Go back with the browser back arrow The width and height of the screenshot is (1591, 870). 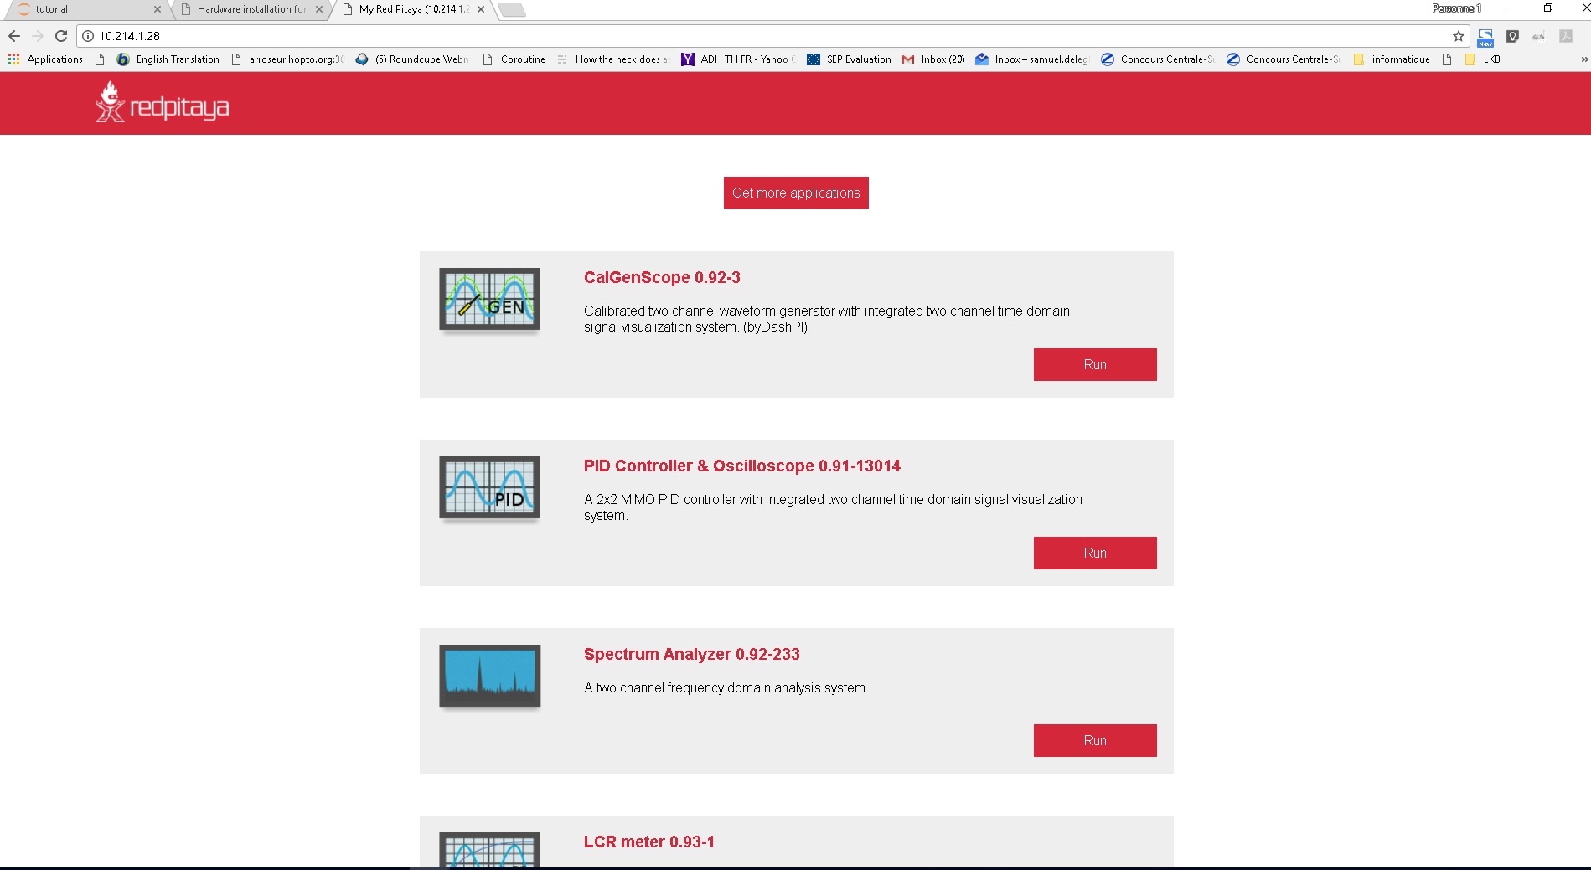14,36
